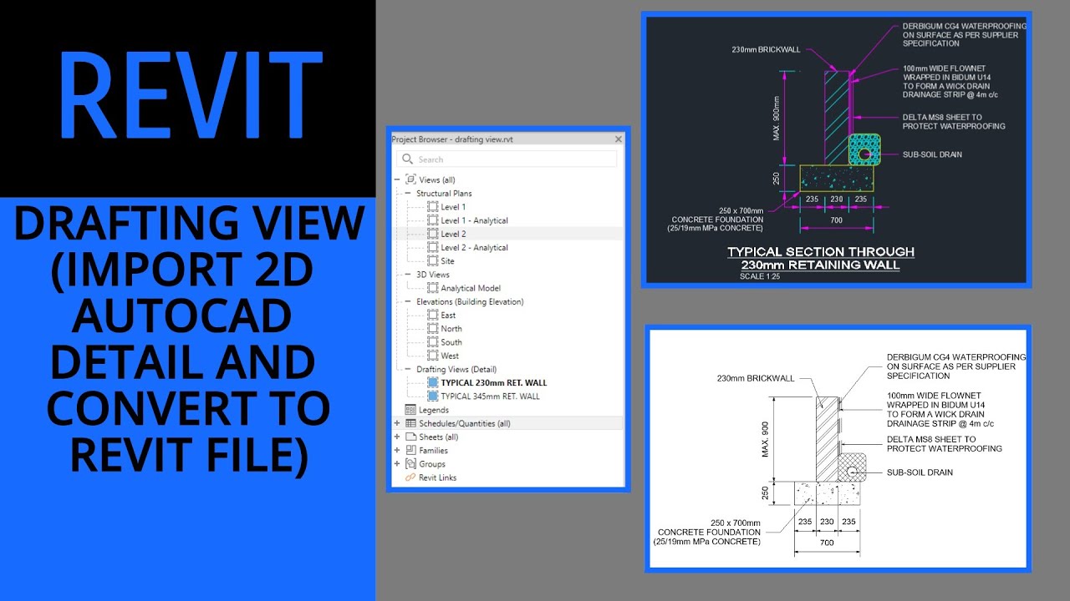Click 'Structural Plans' label
This screenshot has height=601, width=1070.
pyautogui.click(x=444, y=194)
